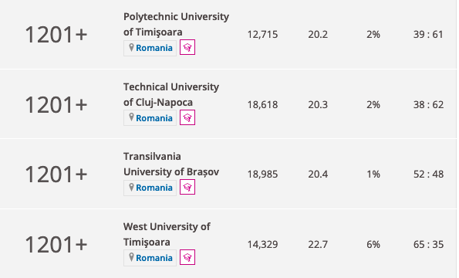459x278 pixels.
Task: Open Technical University of Cluj-Napoca page
Action: tap(171, 95)
